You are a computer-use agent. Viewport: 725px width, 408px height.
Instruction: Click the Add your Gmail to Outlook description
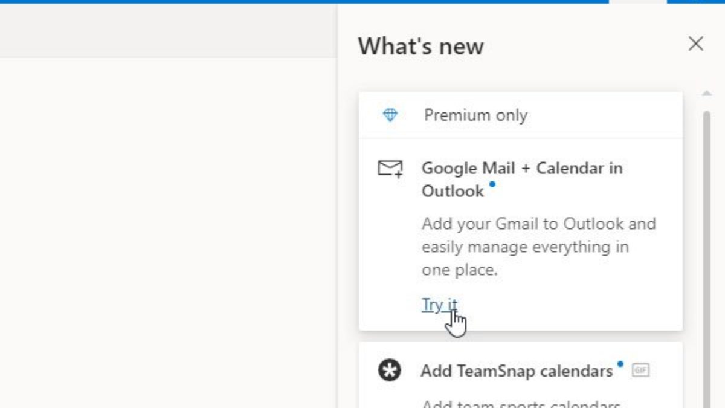(538, 247)
